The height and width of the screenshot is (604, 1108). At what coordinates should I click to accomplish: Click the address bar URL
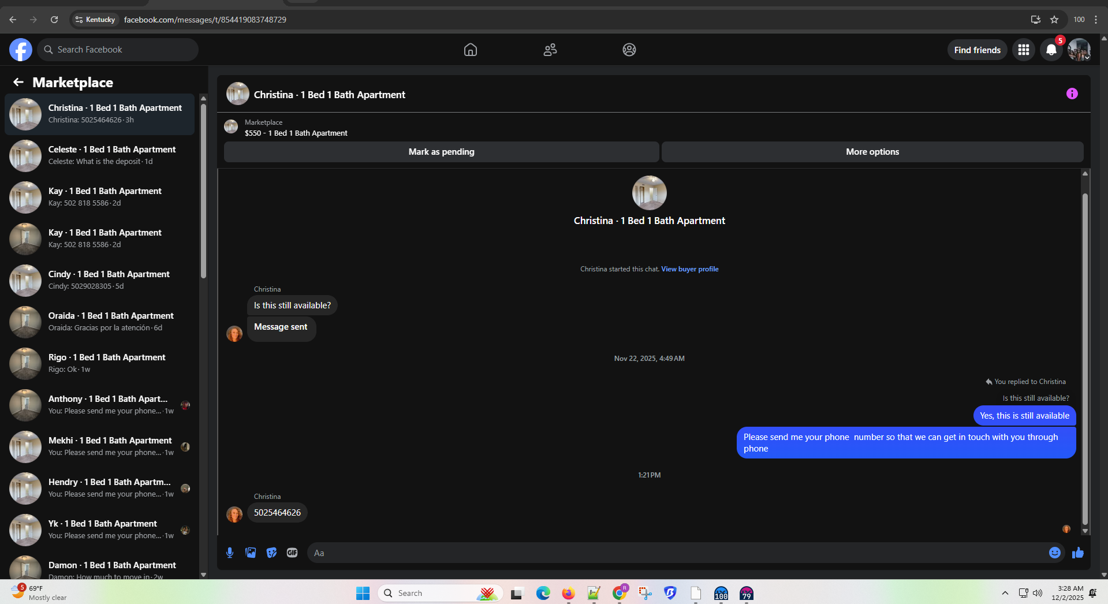click(x=205, y=20)
